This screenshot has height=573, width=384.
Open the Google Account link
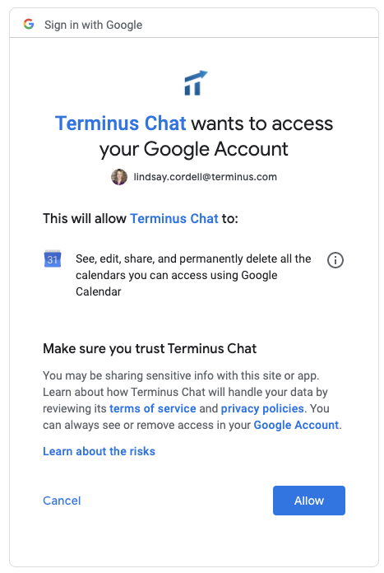[296, 425]
